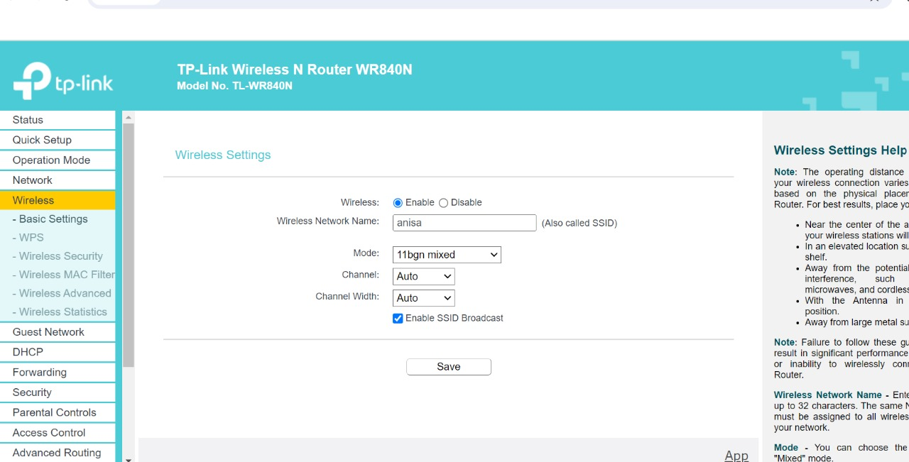Click the Wireless Network Name field
This screenshot has width=909, height=462.
(464, 223)
